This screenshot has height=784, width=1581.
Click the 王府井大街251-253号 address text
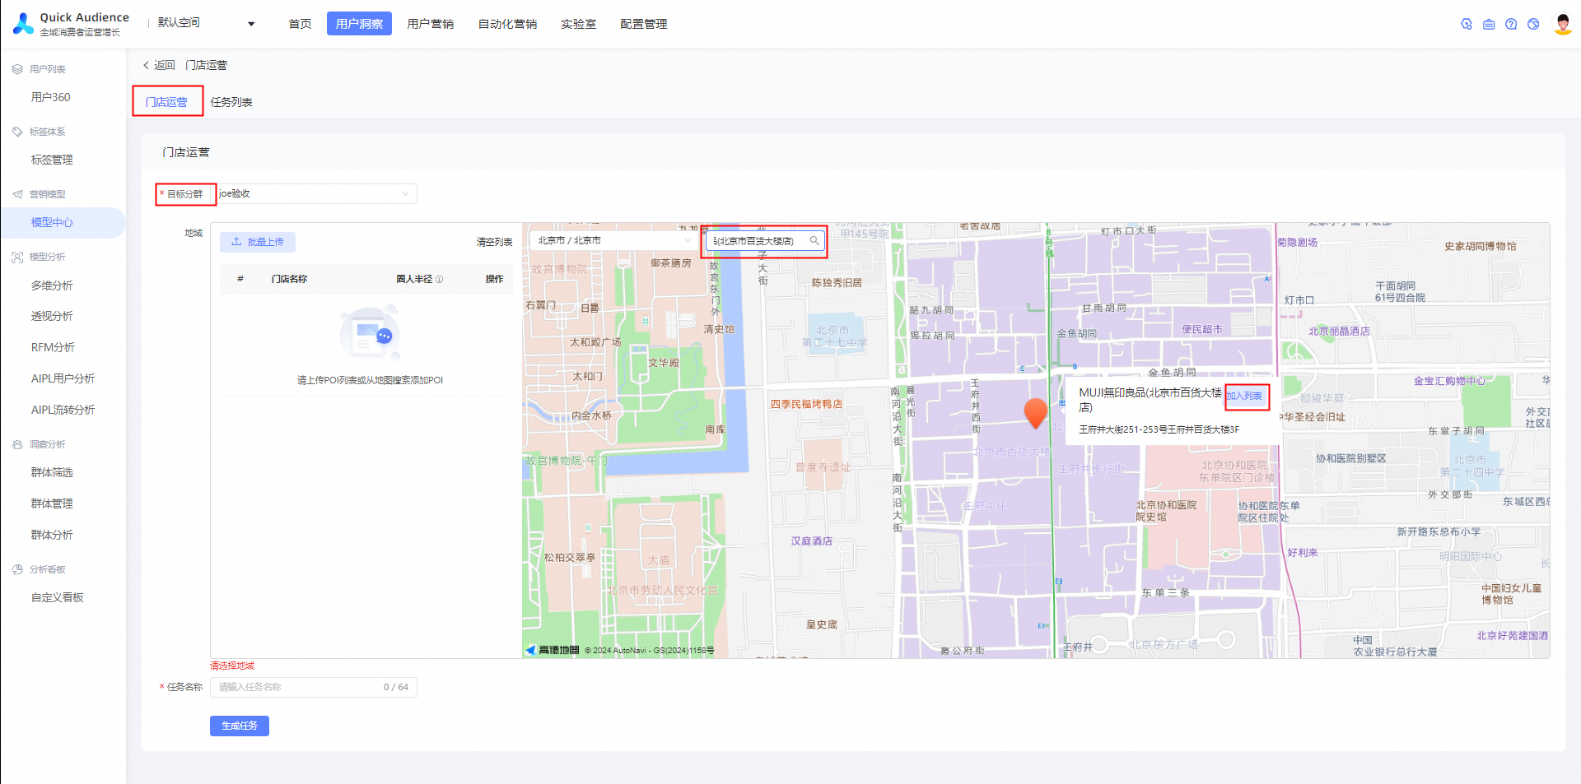click(1159, 429)
